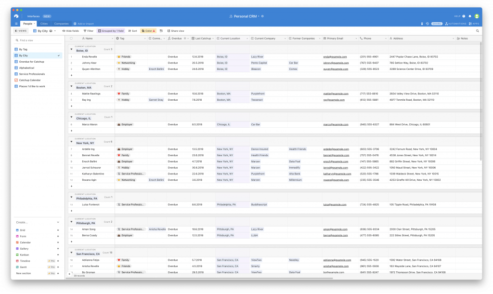Click the hamburger menu beside People tab

point(16,24)
